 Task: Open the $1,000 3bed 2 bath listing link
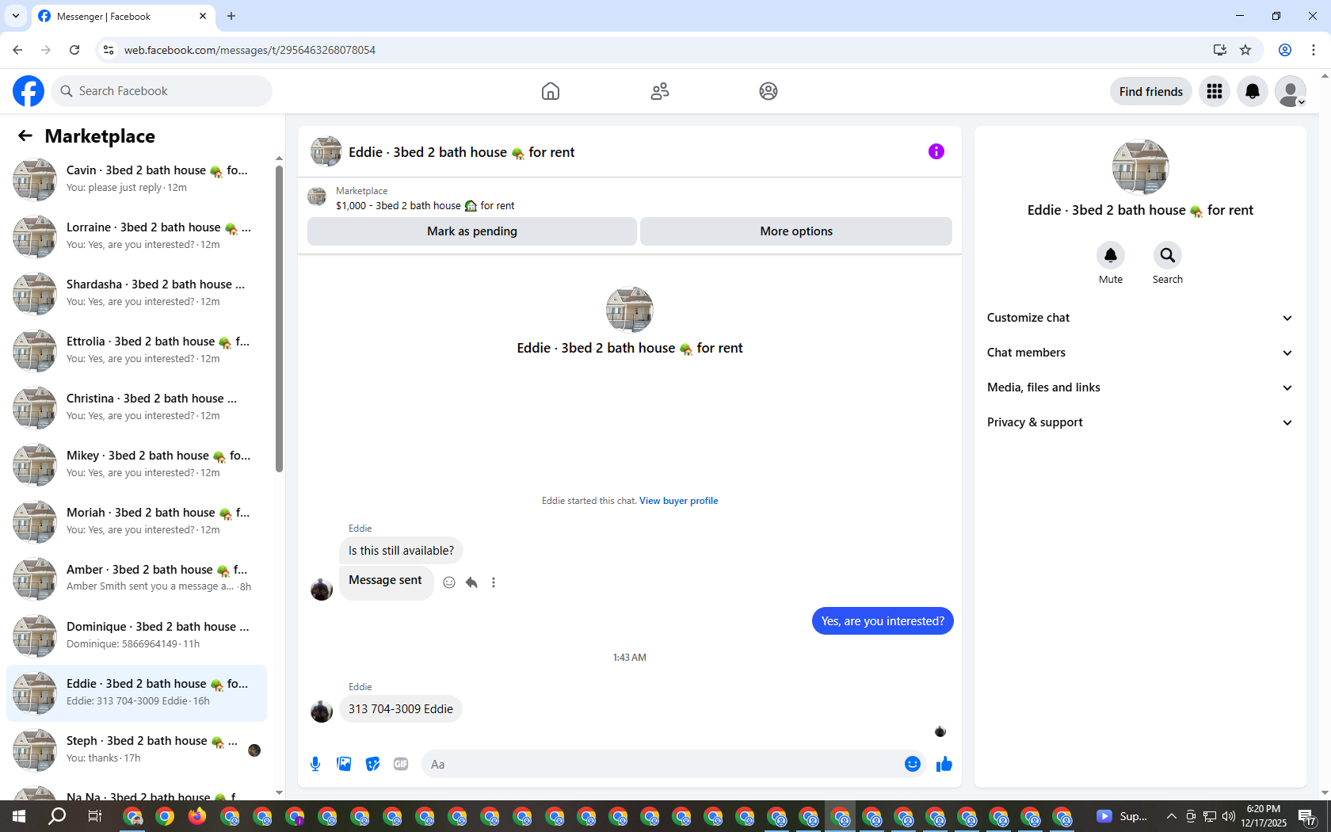425,206
